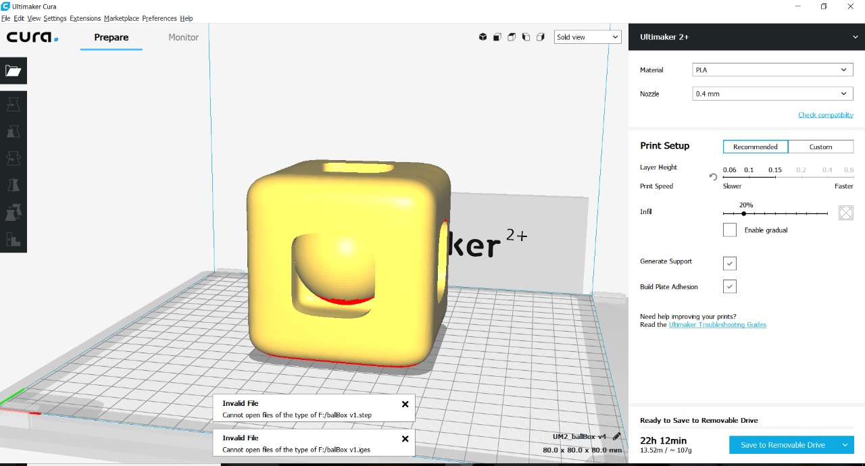The image size is (865, 466).
Task: Toggle Enable gradual infill checkbox
Action: click(x=730, y=230)
